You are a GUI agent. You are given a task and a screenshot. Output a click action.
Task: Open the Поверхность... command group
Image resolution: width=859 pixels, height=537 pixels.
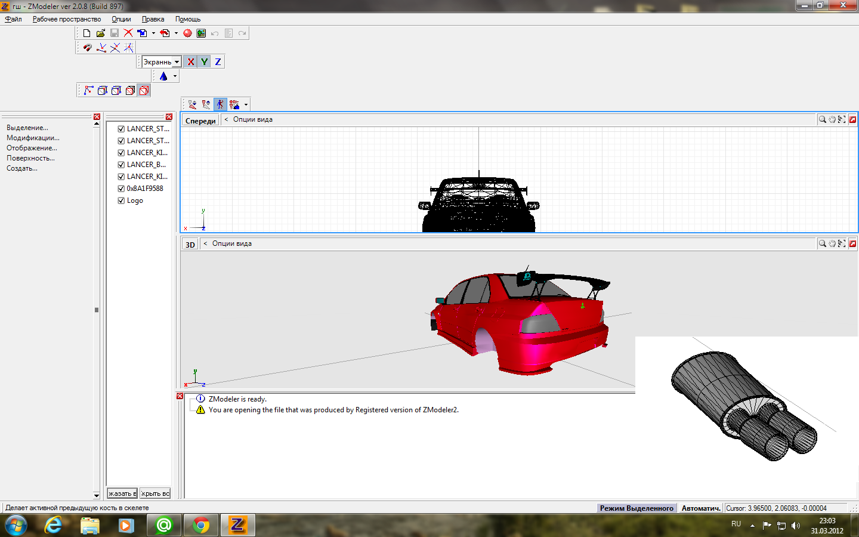tap(30, 158)
